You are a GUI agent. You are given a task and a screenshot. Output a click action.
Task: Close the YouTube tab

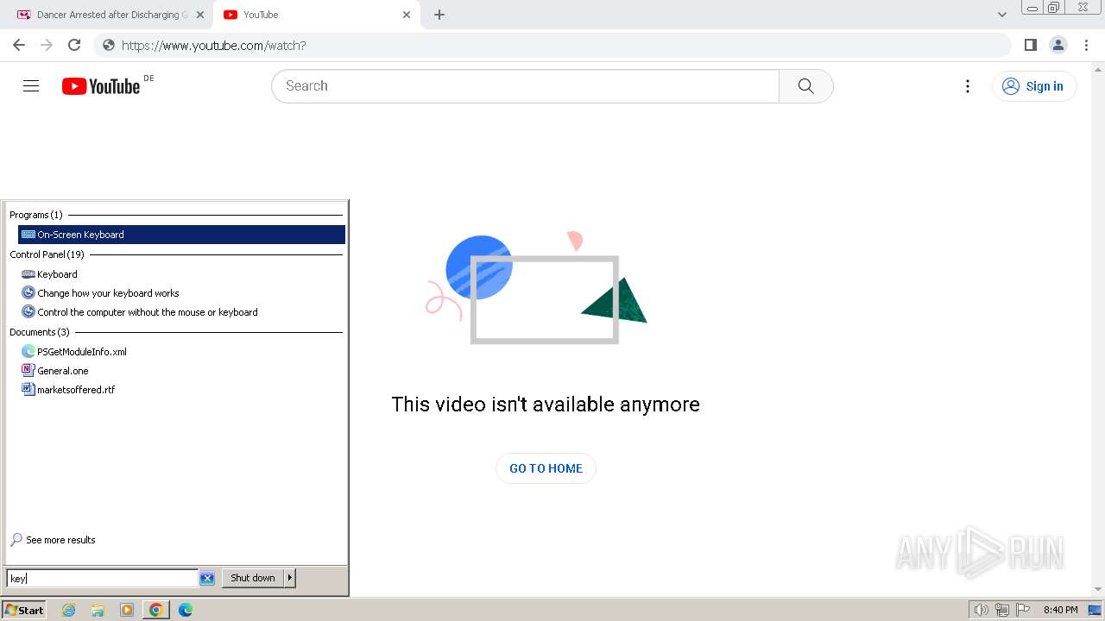point(407,15)
